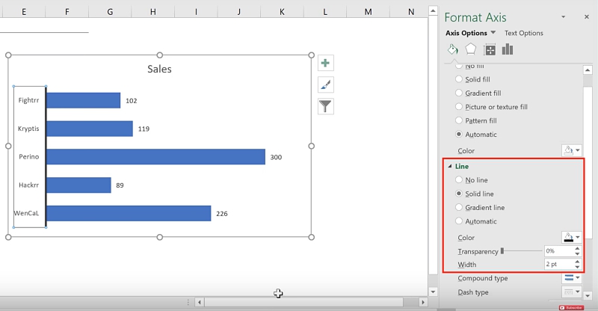The width and height of the screenshot is (598, 311).
Task: Select the Pattern fill radio option
Action: tap(459, 120)
